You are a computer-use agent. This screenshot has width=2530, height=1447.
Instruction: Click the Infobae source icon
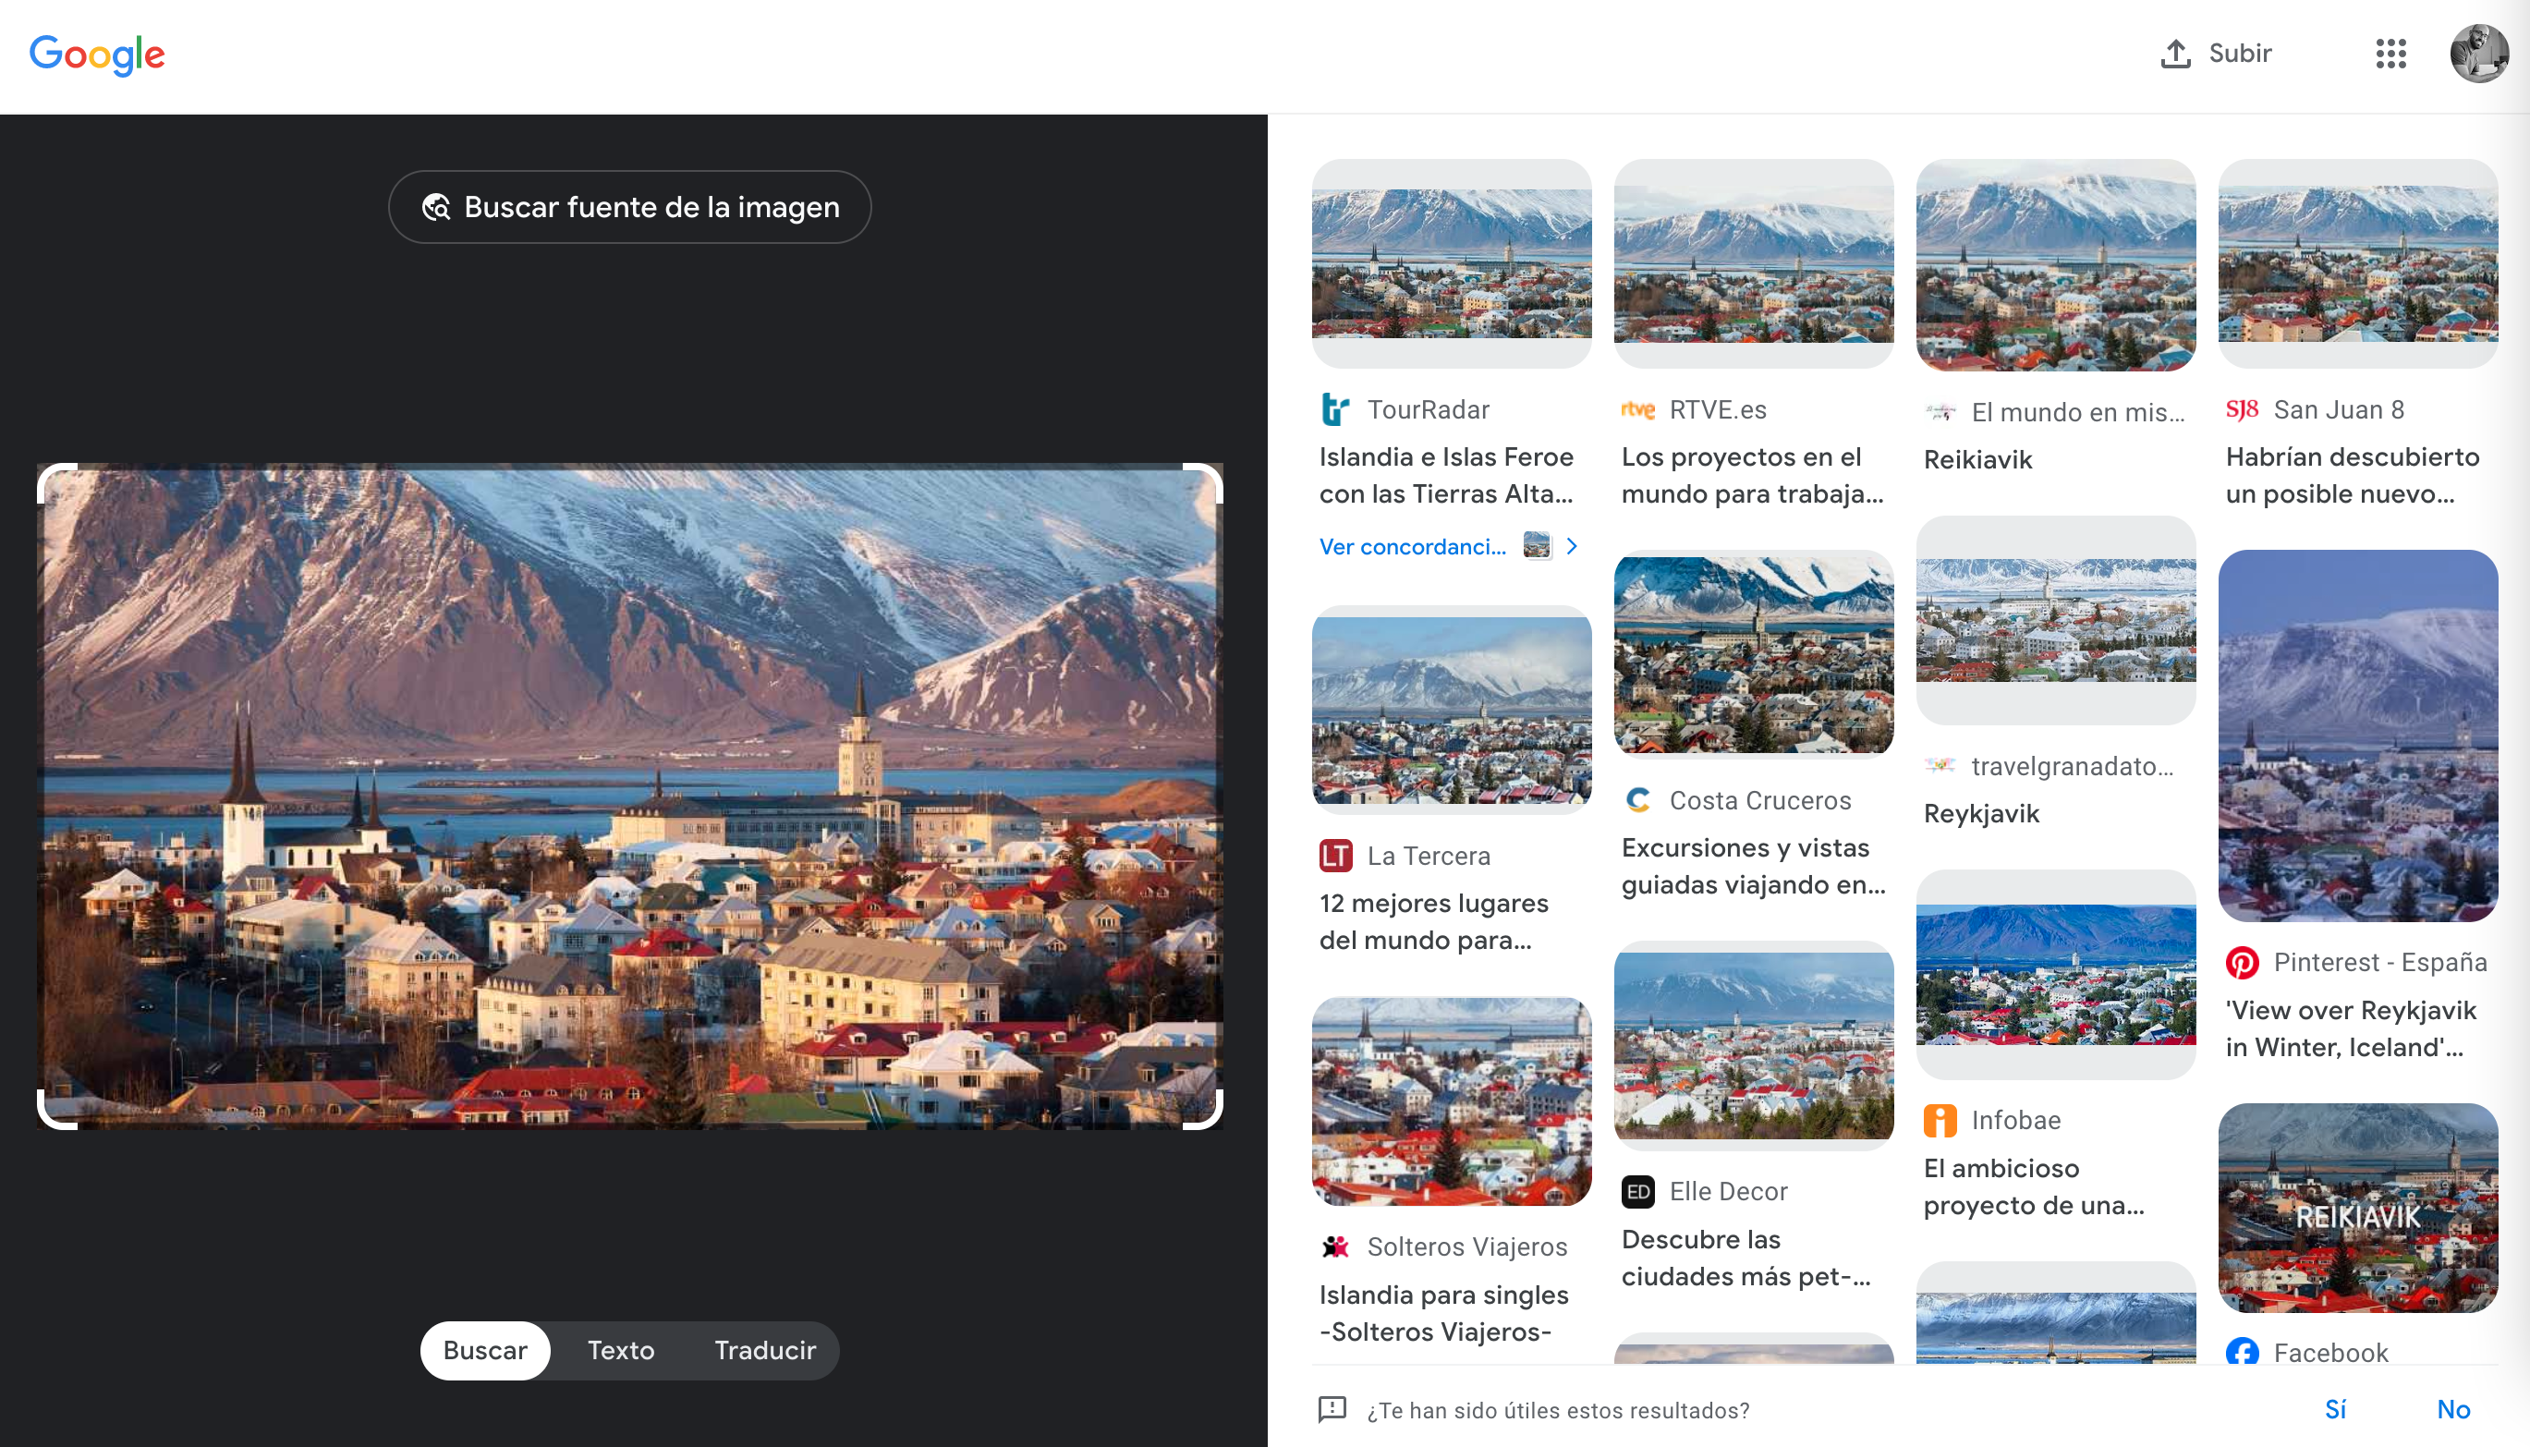1939,1120
